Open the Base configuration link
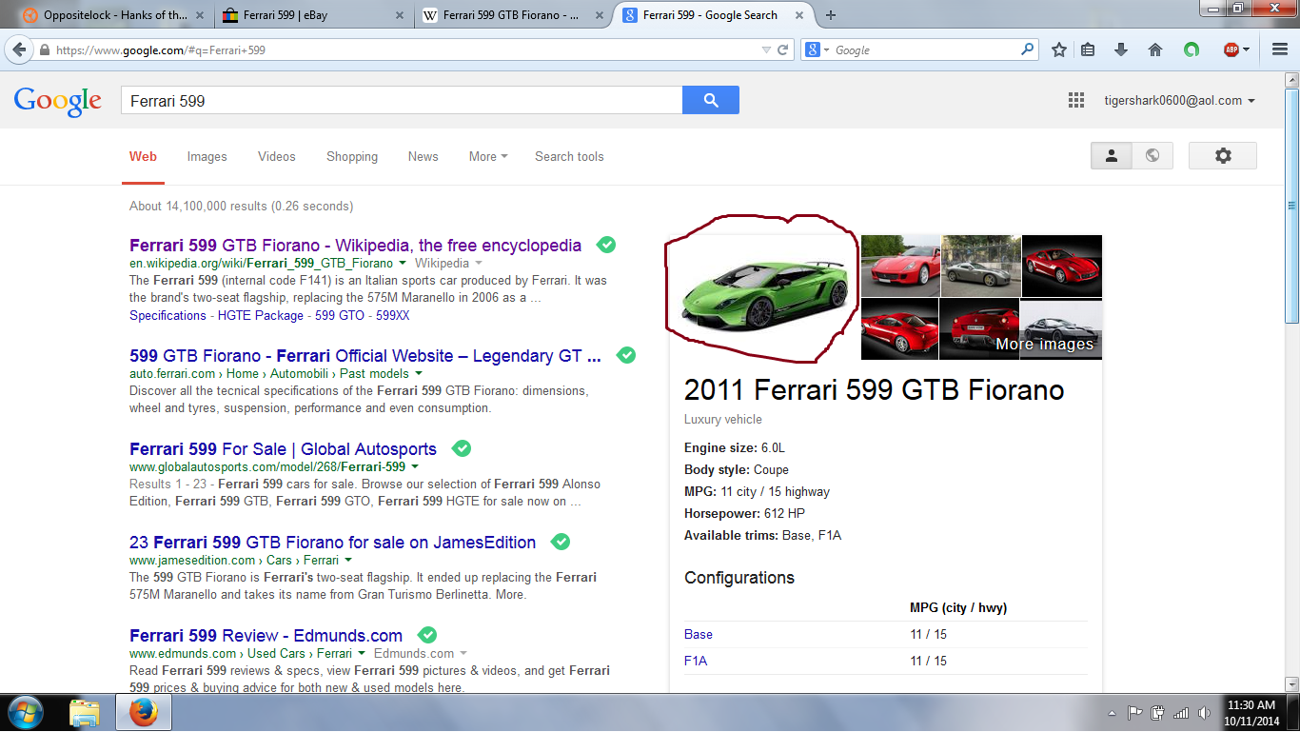The image size is (1300, 732). point(699,634)
